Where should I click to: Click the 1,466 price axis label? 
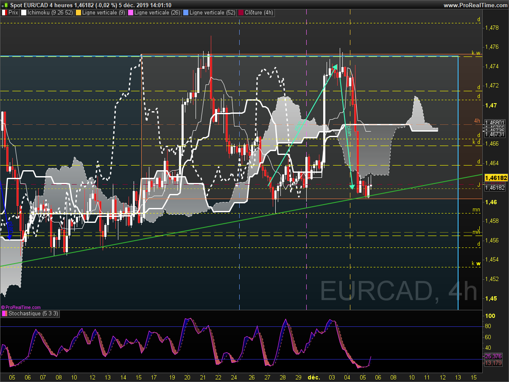click(492, 143)
